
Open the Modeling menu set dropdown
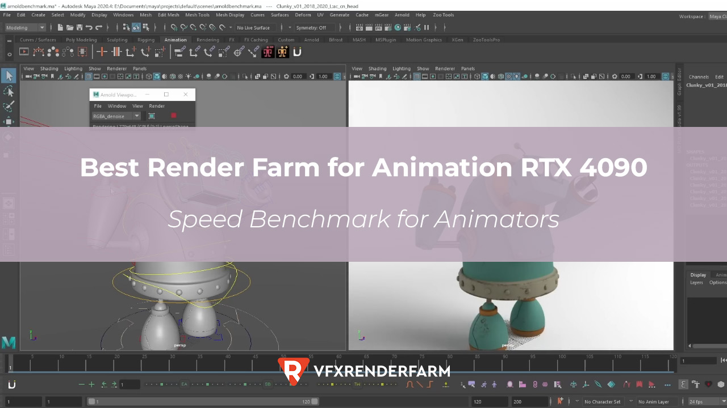click(25, 27)
